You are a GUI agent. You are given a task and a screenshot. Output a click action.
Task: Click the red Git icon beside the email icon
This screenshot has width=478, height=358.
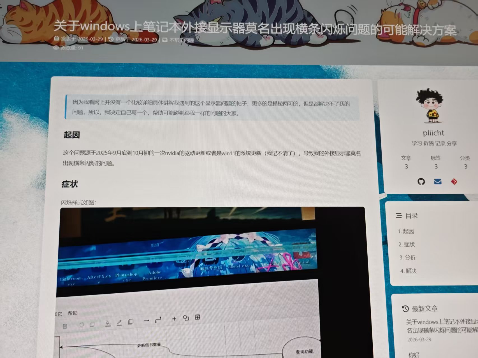pos(454,181)
